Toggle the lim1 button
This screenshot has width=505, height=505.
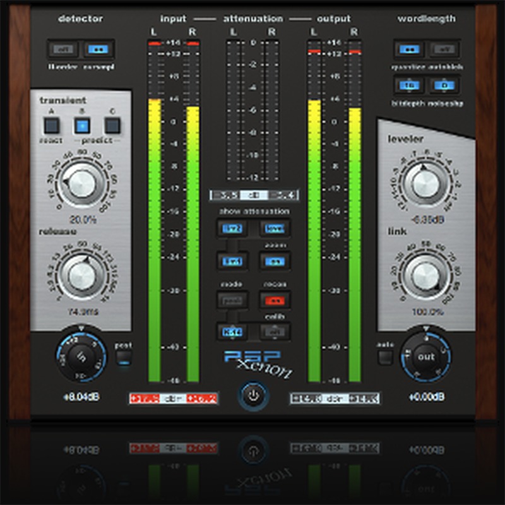click(x=232, y=261)
